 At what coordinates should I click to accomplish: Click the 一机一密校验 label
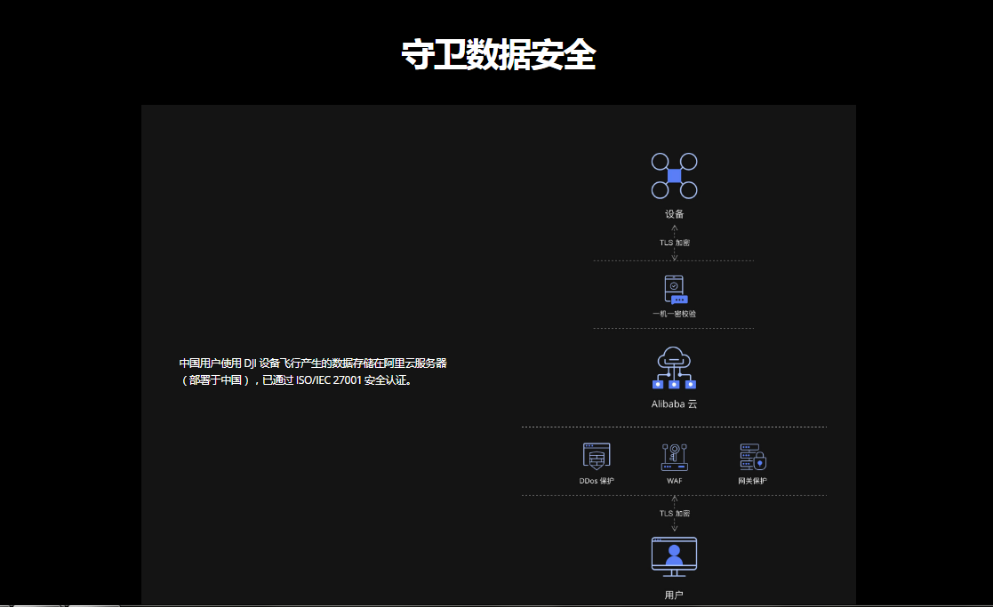click(674, 314)
